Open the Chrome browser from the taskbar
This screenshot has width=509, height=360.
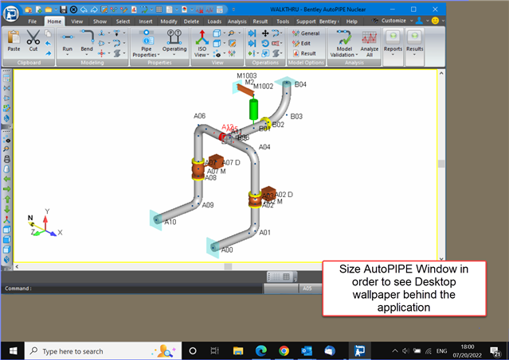point(284,350)
